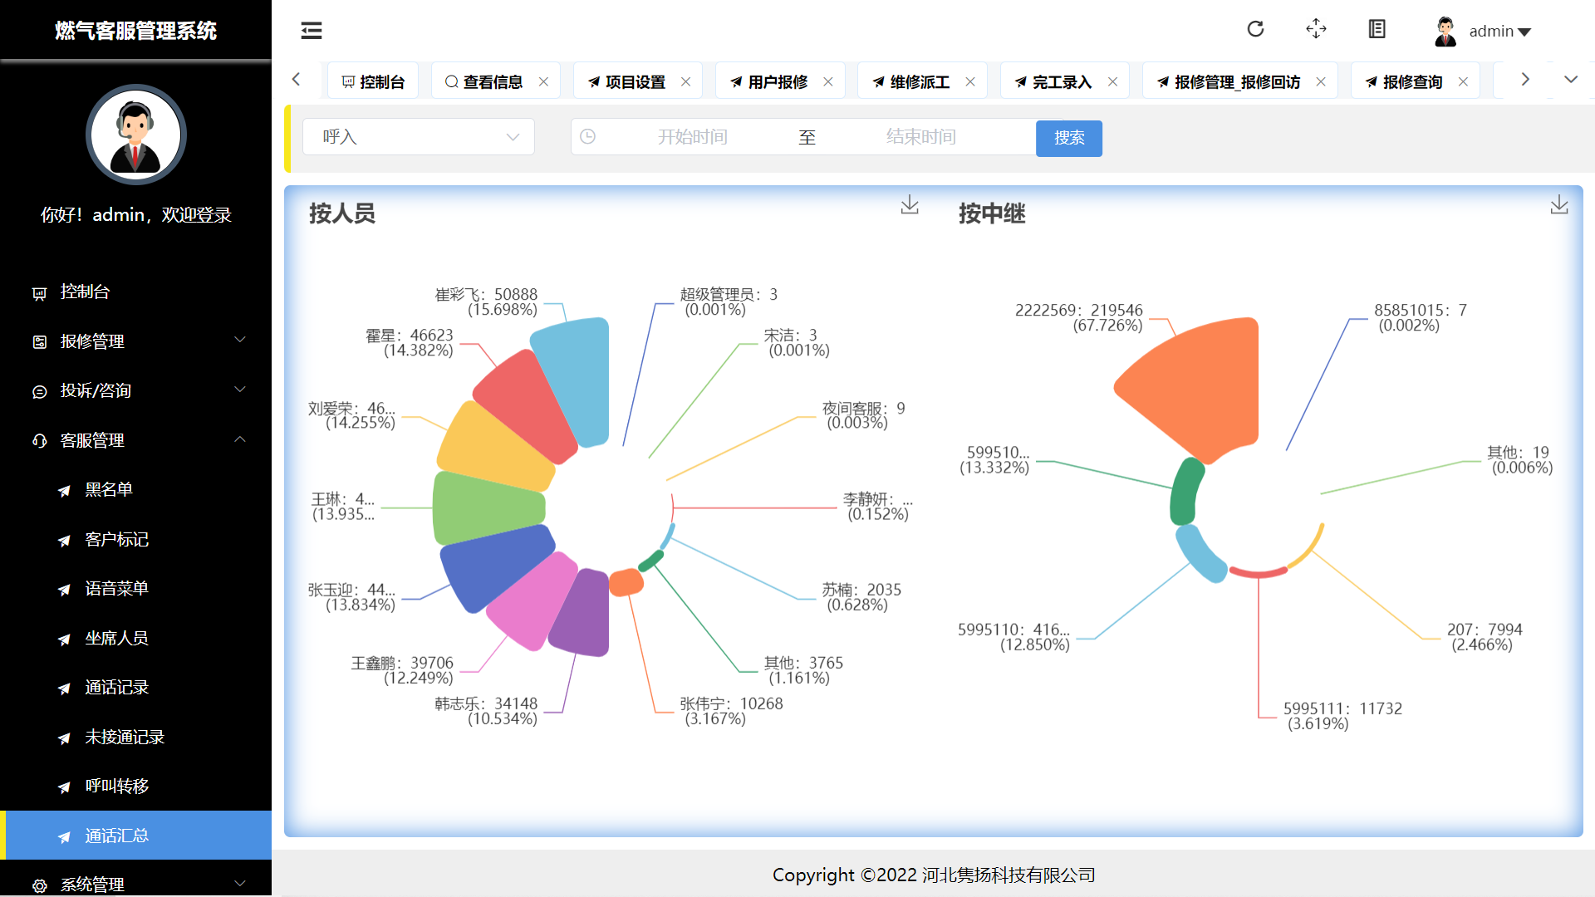Click the dark blue 张玉迎 pie slice

coord(494,565)
